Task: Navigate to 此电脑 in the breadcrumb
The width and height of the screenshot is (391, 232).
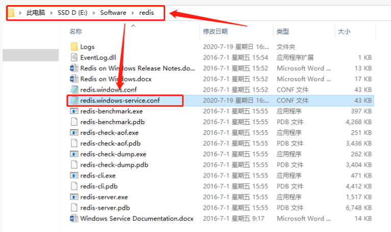Action: pos(36,13)
